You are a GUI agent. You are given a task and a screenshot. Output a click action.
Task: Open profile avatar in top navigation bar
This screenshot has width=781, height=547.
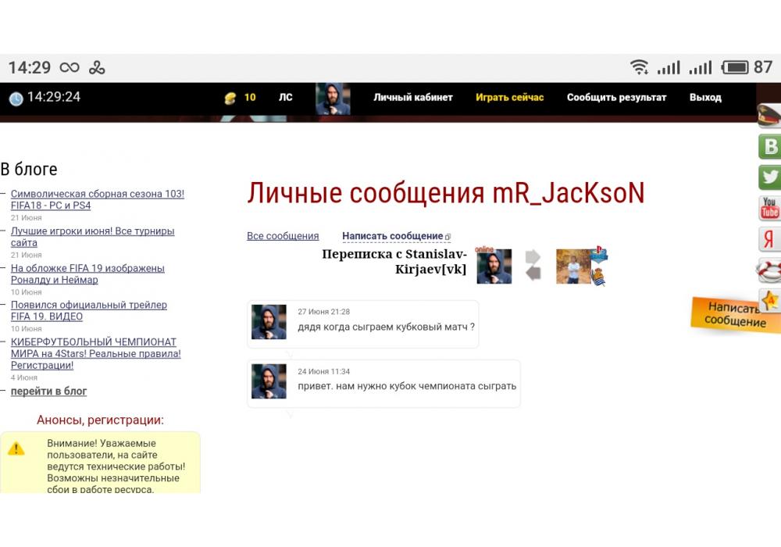(333, 98)
